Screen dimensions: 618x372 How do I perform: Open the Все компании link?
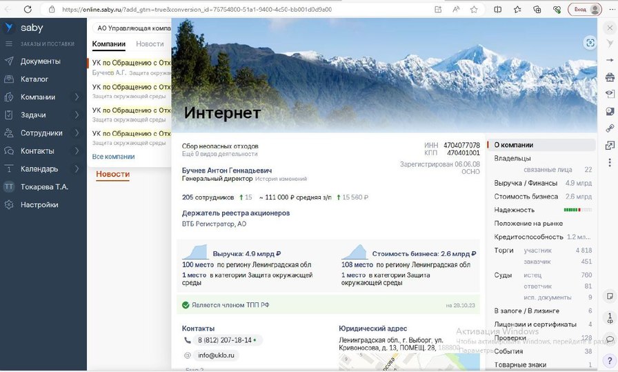coord(114,157)
